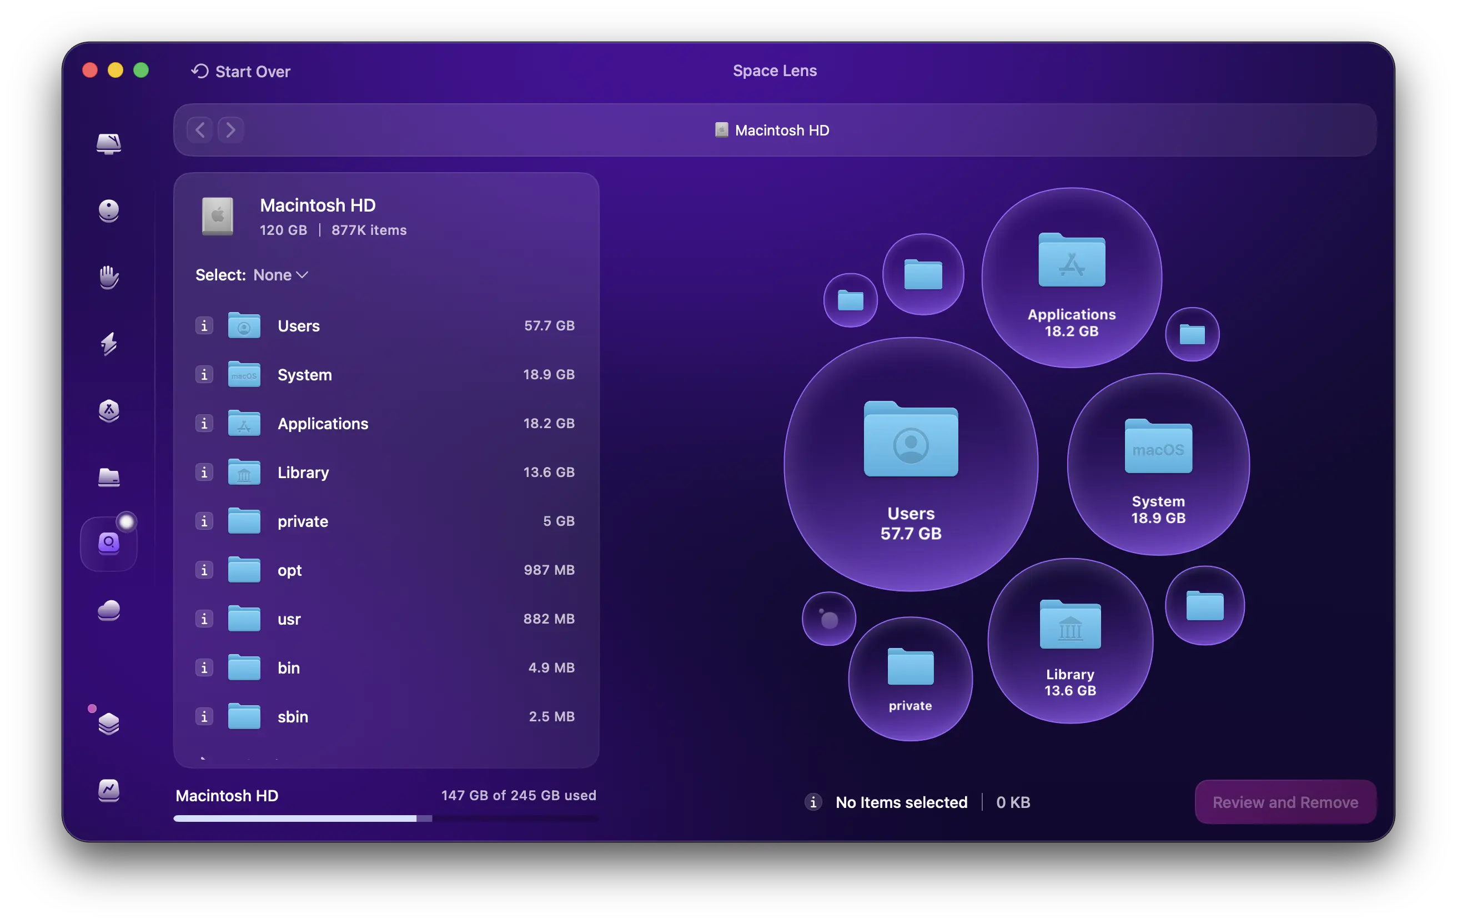Select the Library row in the folder list
Screen dimensions: 1457x924
(385, 472)
